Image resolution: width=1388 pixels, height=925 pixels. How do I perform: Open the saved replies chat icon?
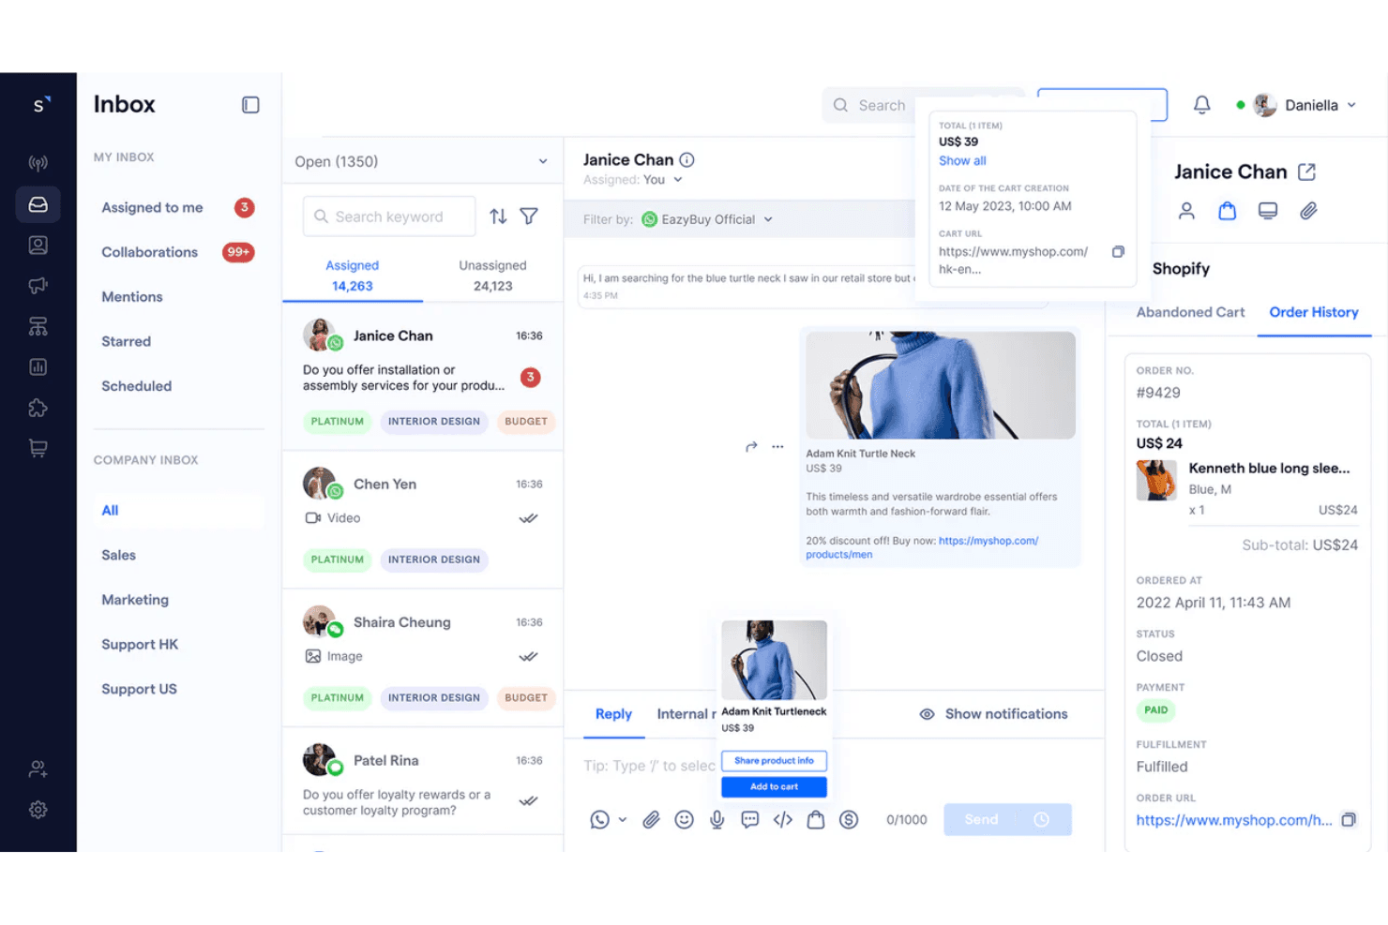[x=750, y=820]
